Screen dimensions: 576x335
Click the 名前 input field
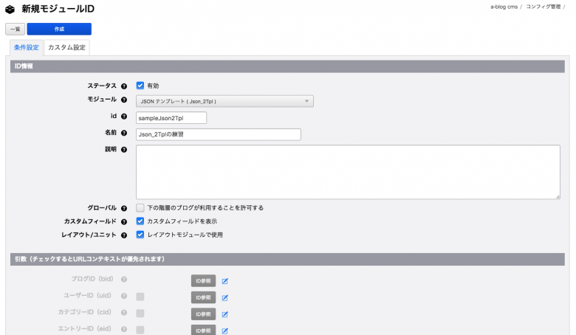tap(219, 134)
